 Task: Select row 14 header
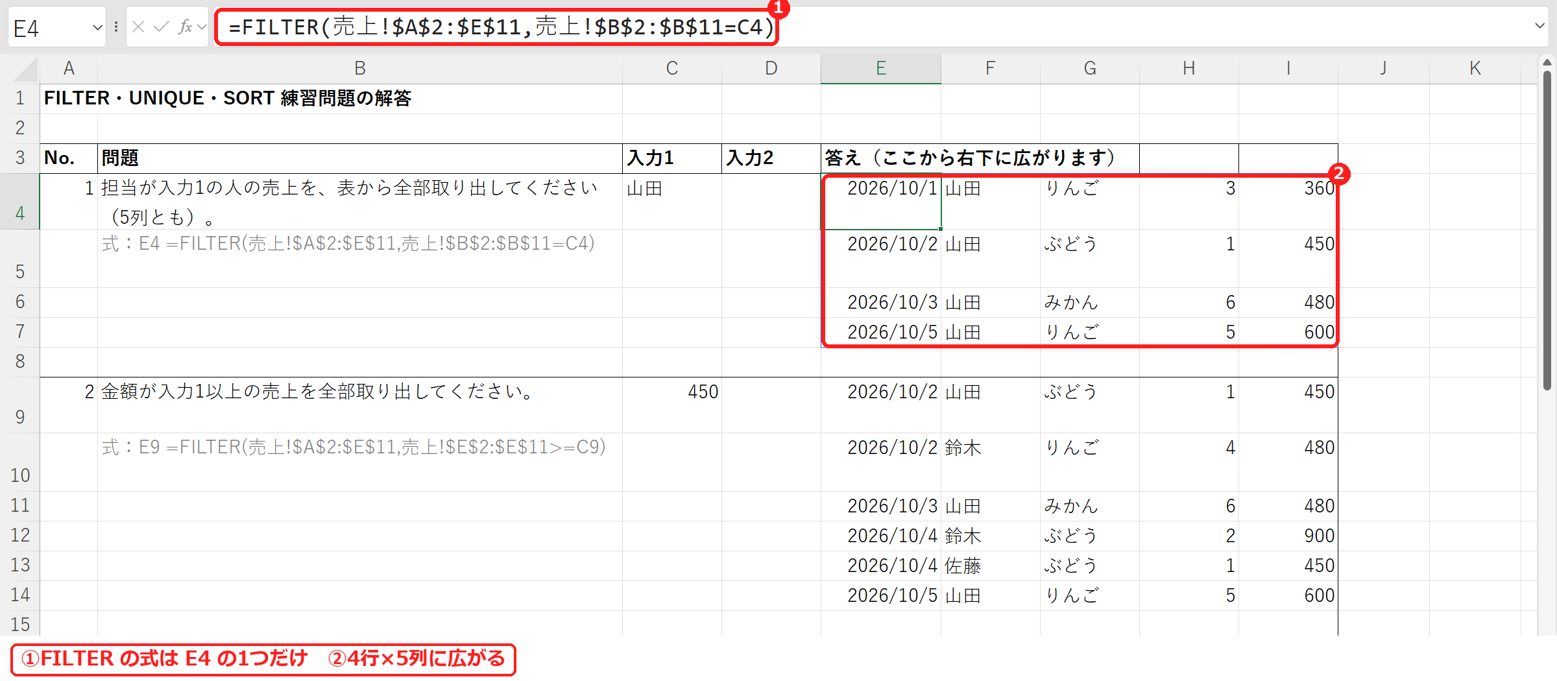tap(20, 595)
